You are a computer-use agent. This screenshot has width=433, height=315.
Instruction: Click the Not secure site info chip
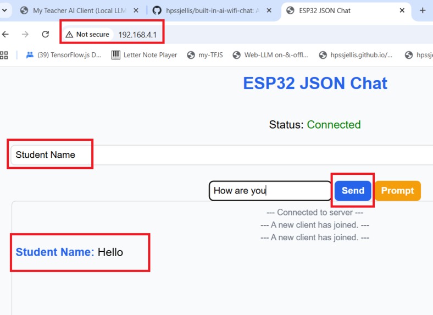(x=87, y=34)
